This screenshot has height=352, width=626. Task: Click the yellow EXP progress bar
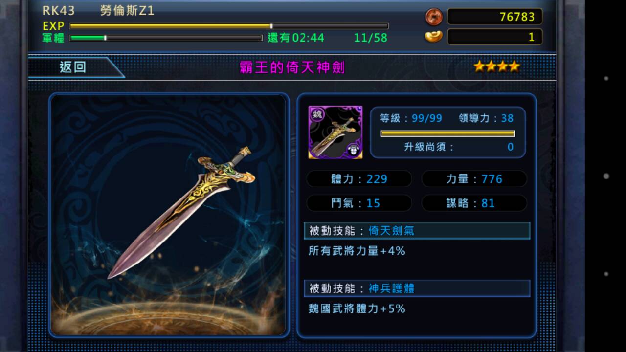229,26
